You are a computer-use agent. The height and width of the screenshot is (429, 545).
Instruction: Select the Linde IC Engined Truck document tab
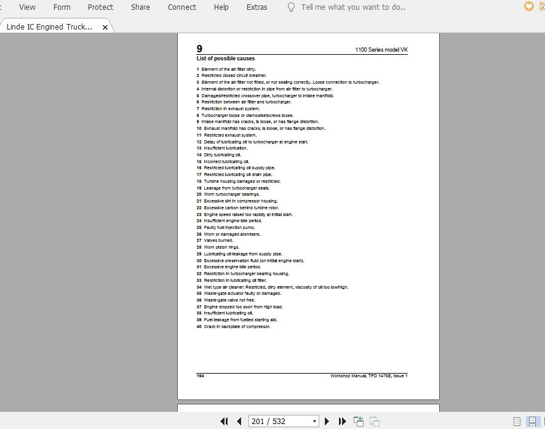pyautogui.click(x=49, y=26)
